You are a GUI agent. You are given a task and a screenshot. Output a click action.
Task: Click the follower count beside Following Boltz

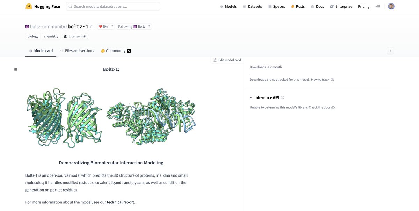[x=149, y=26]
